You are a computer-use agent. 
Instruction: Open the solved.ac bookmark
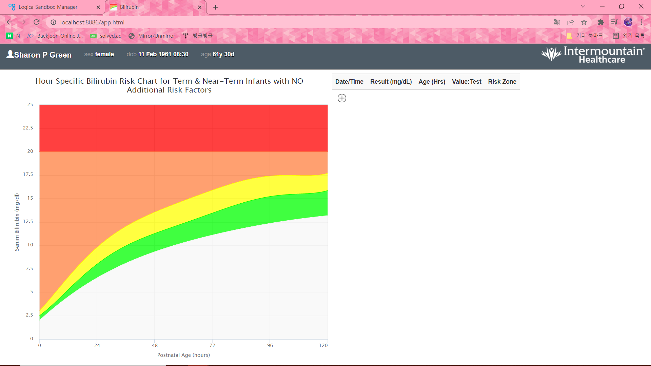pos(106,36)
